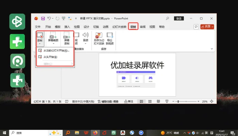Click the spell check book icon

point(67,101)
